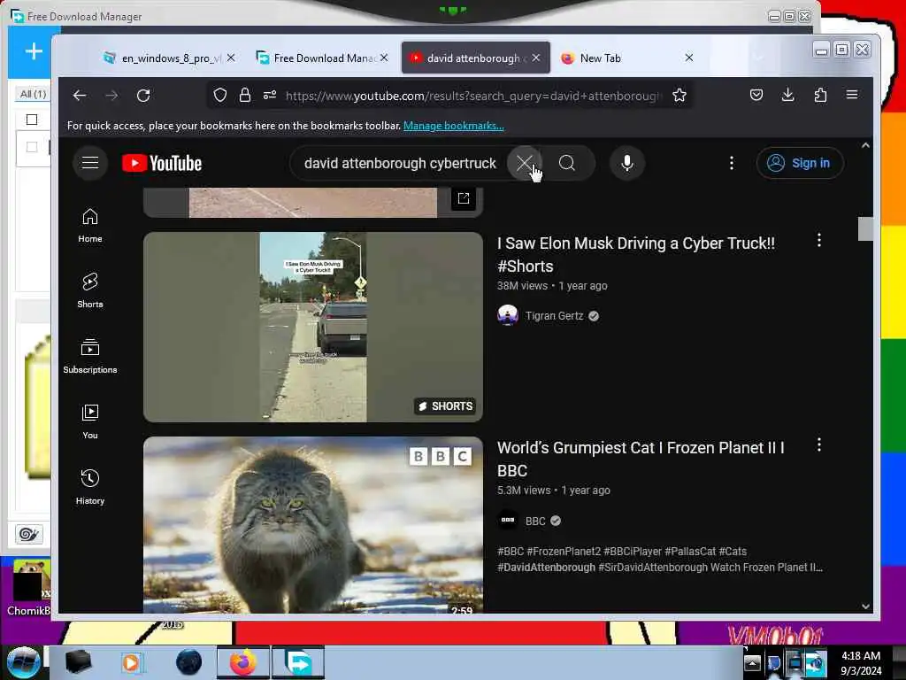Image resolution: width=906 pixels, height=680 pixels.
Task: Open site permissions icon in address bar
Action: [x=270, y=95]
